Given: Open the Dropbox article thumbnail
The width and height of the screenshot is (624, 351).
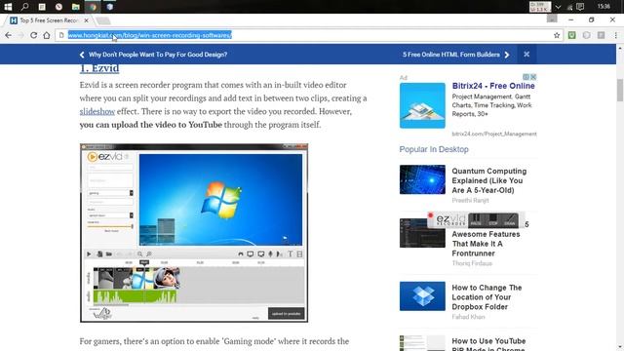Looking at the screenshot, I should [422, 296].
